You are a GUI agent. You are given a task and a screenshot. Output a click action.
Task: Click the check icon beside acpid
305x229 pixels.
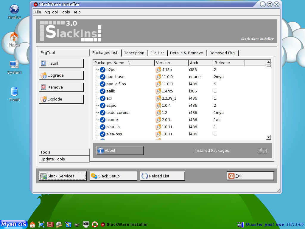[x=102, y=106]
